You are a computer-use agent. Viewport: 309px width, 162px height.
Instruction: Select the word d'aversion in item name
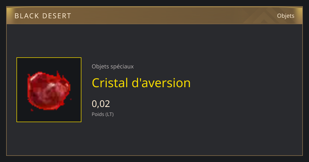pos(161,83)
